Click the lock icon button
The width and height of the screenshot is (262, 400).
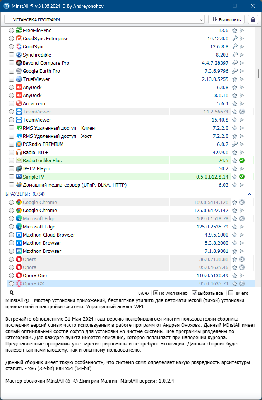pyautogui.click(x=253, y=20)
